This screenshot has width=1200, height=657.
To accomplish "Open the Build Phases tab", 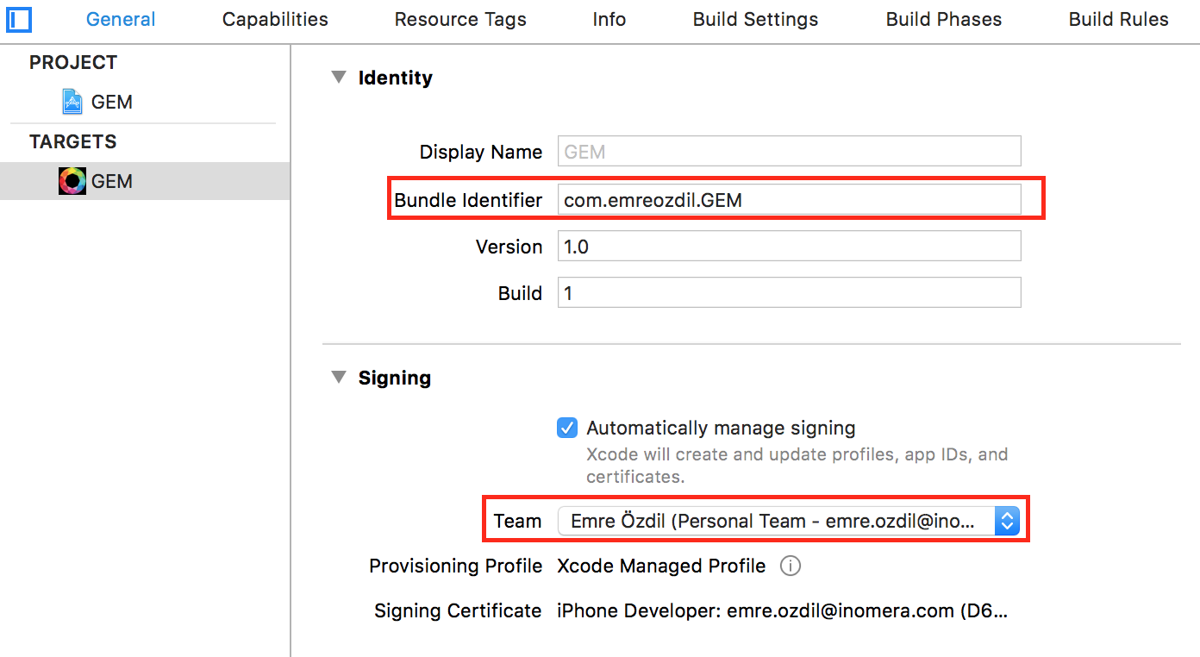I will pos(944,19).
